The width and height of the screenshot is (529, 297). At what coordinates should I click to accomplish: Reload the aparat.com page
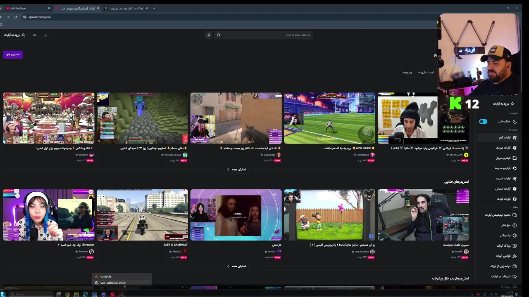point(16,17)
